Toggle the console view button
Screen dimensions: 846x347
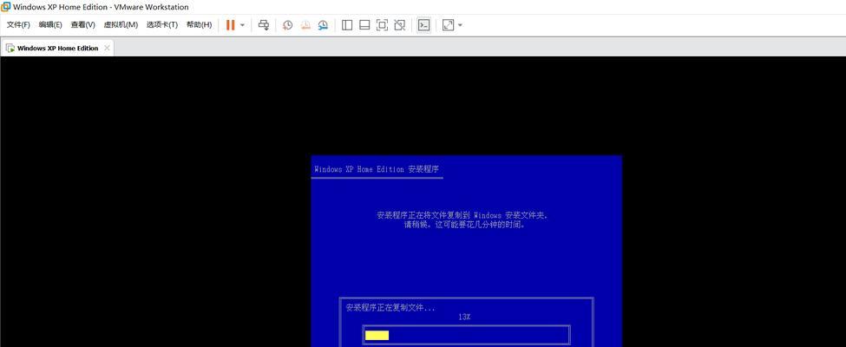[424, 25]
